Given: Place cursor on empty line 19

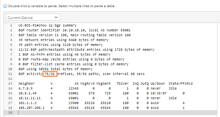Looking at the screenshot, I should (116, 113).
